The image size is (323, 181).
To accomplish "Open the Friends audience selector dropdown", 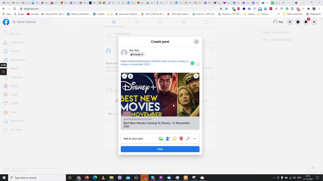I will [x=137, y=55].
